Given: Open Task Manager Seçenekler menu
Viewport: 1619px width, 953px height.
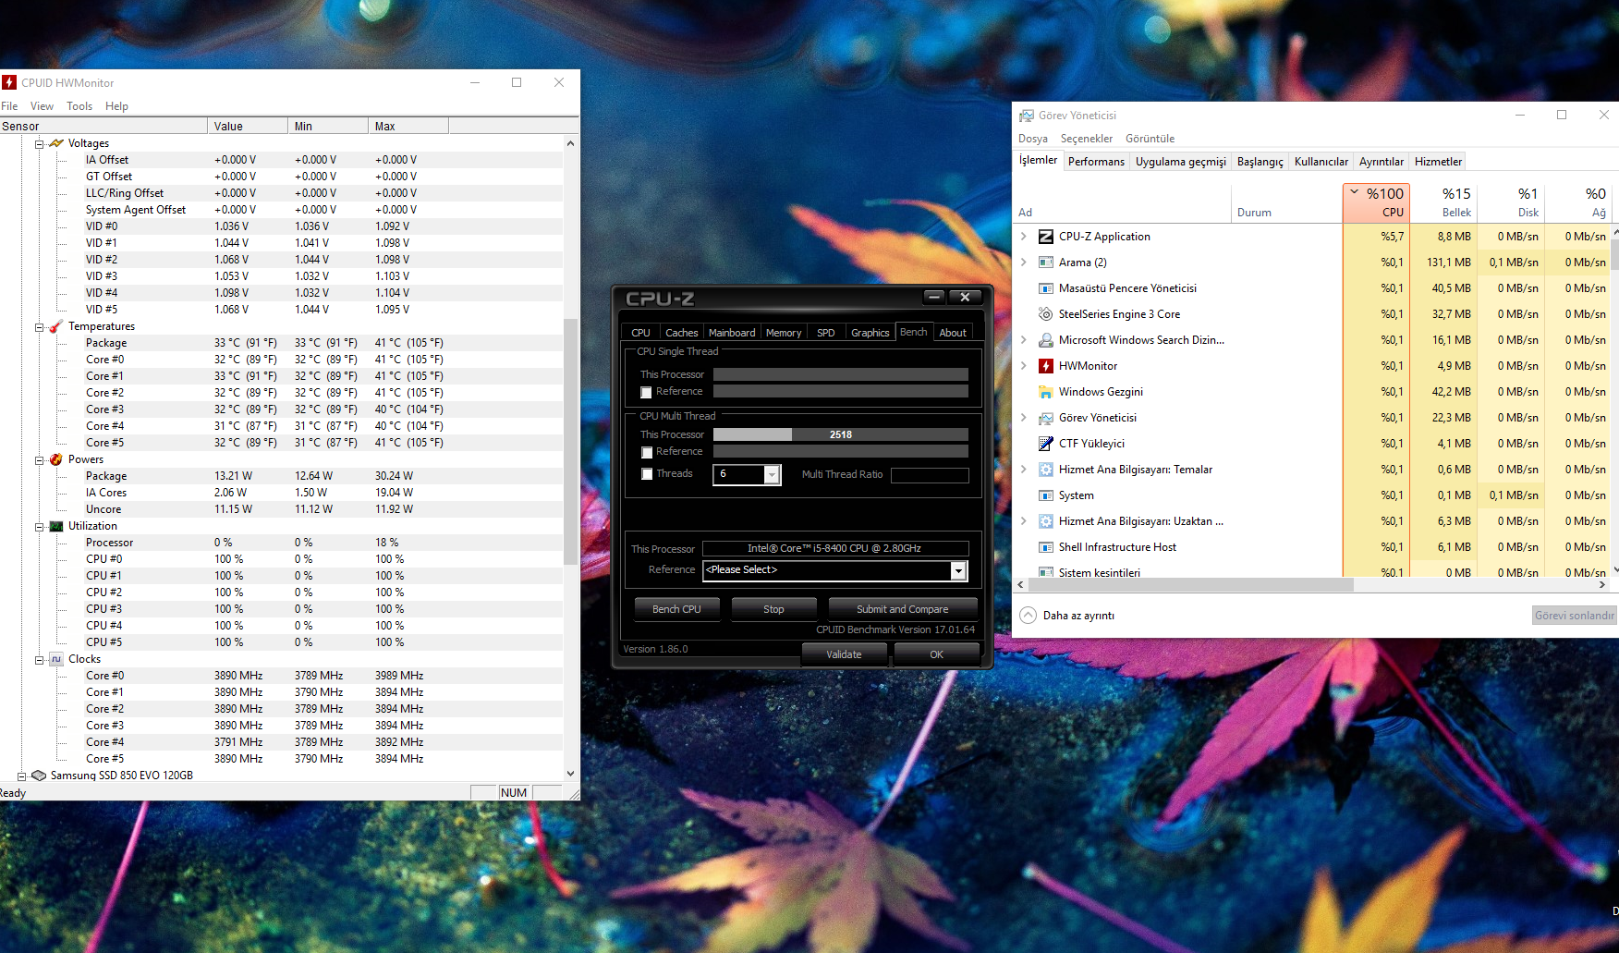Looking at the screenshot, I should point(1087,139).
